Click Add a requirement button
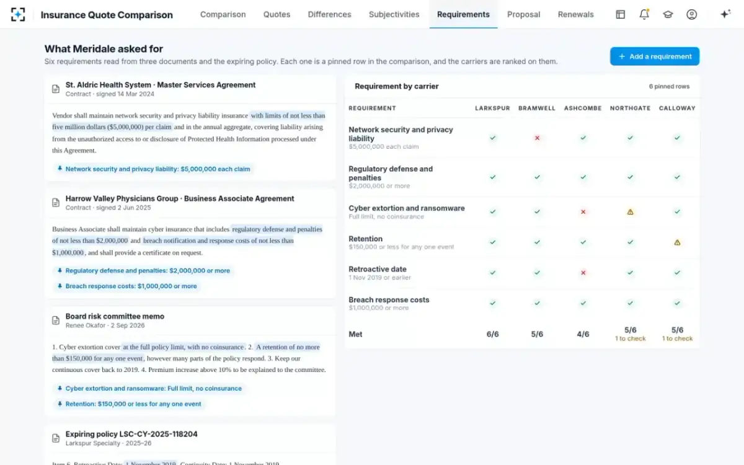Screen dimensions: 744x465 [x=655, y=56]
